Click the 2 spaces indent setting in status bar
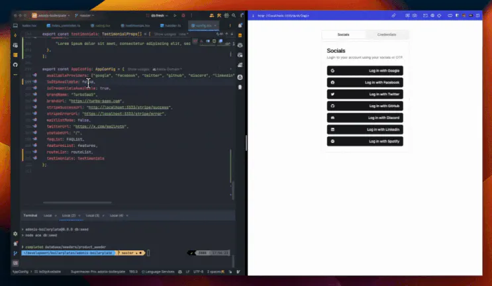This screenshot has height=286, width=492. pos(213,271)
